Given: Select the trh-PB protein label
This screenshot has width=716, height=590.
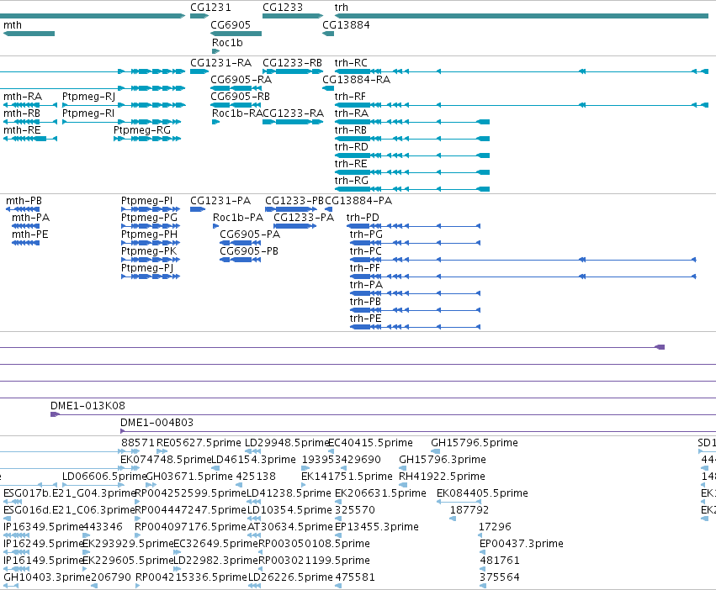Looking at the screenshot, I should [365, 302].
